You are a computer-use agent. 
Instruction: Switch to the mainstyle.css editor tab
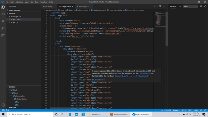pyautogui.click(x=84, y=6)
